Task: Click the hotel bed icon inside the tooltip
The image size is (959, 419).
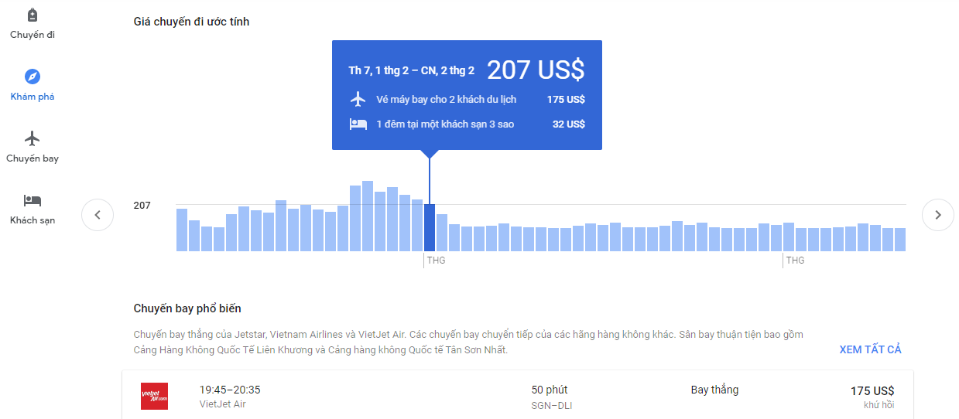Action: [x=358, y=124]
